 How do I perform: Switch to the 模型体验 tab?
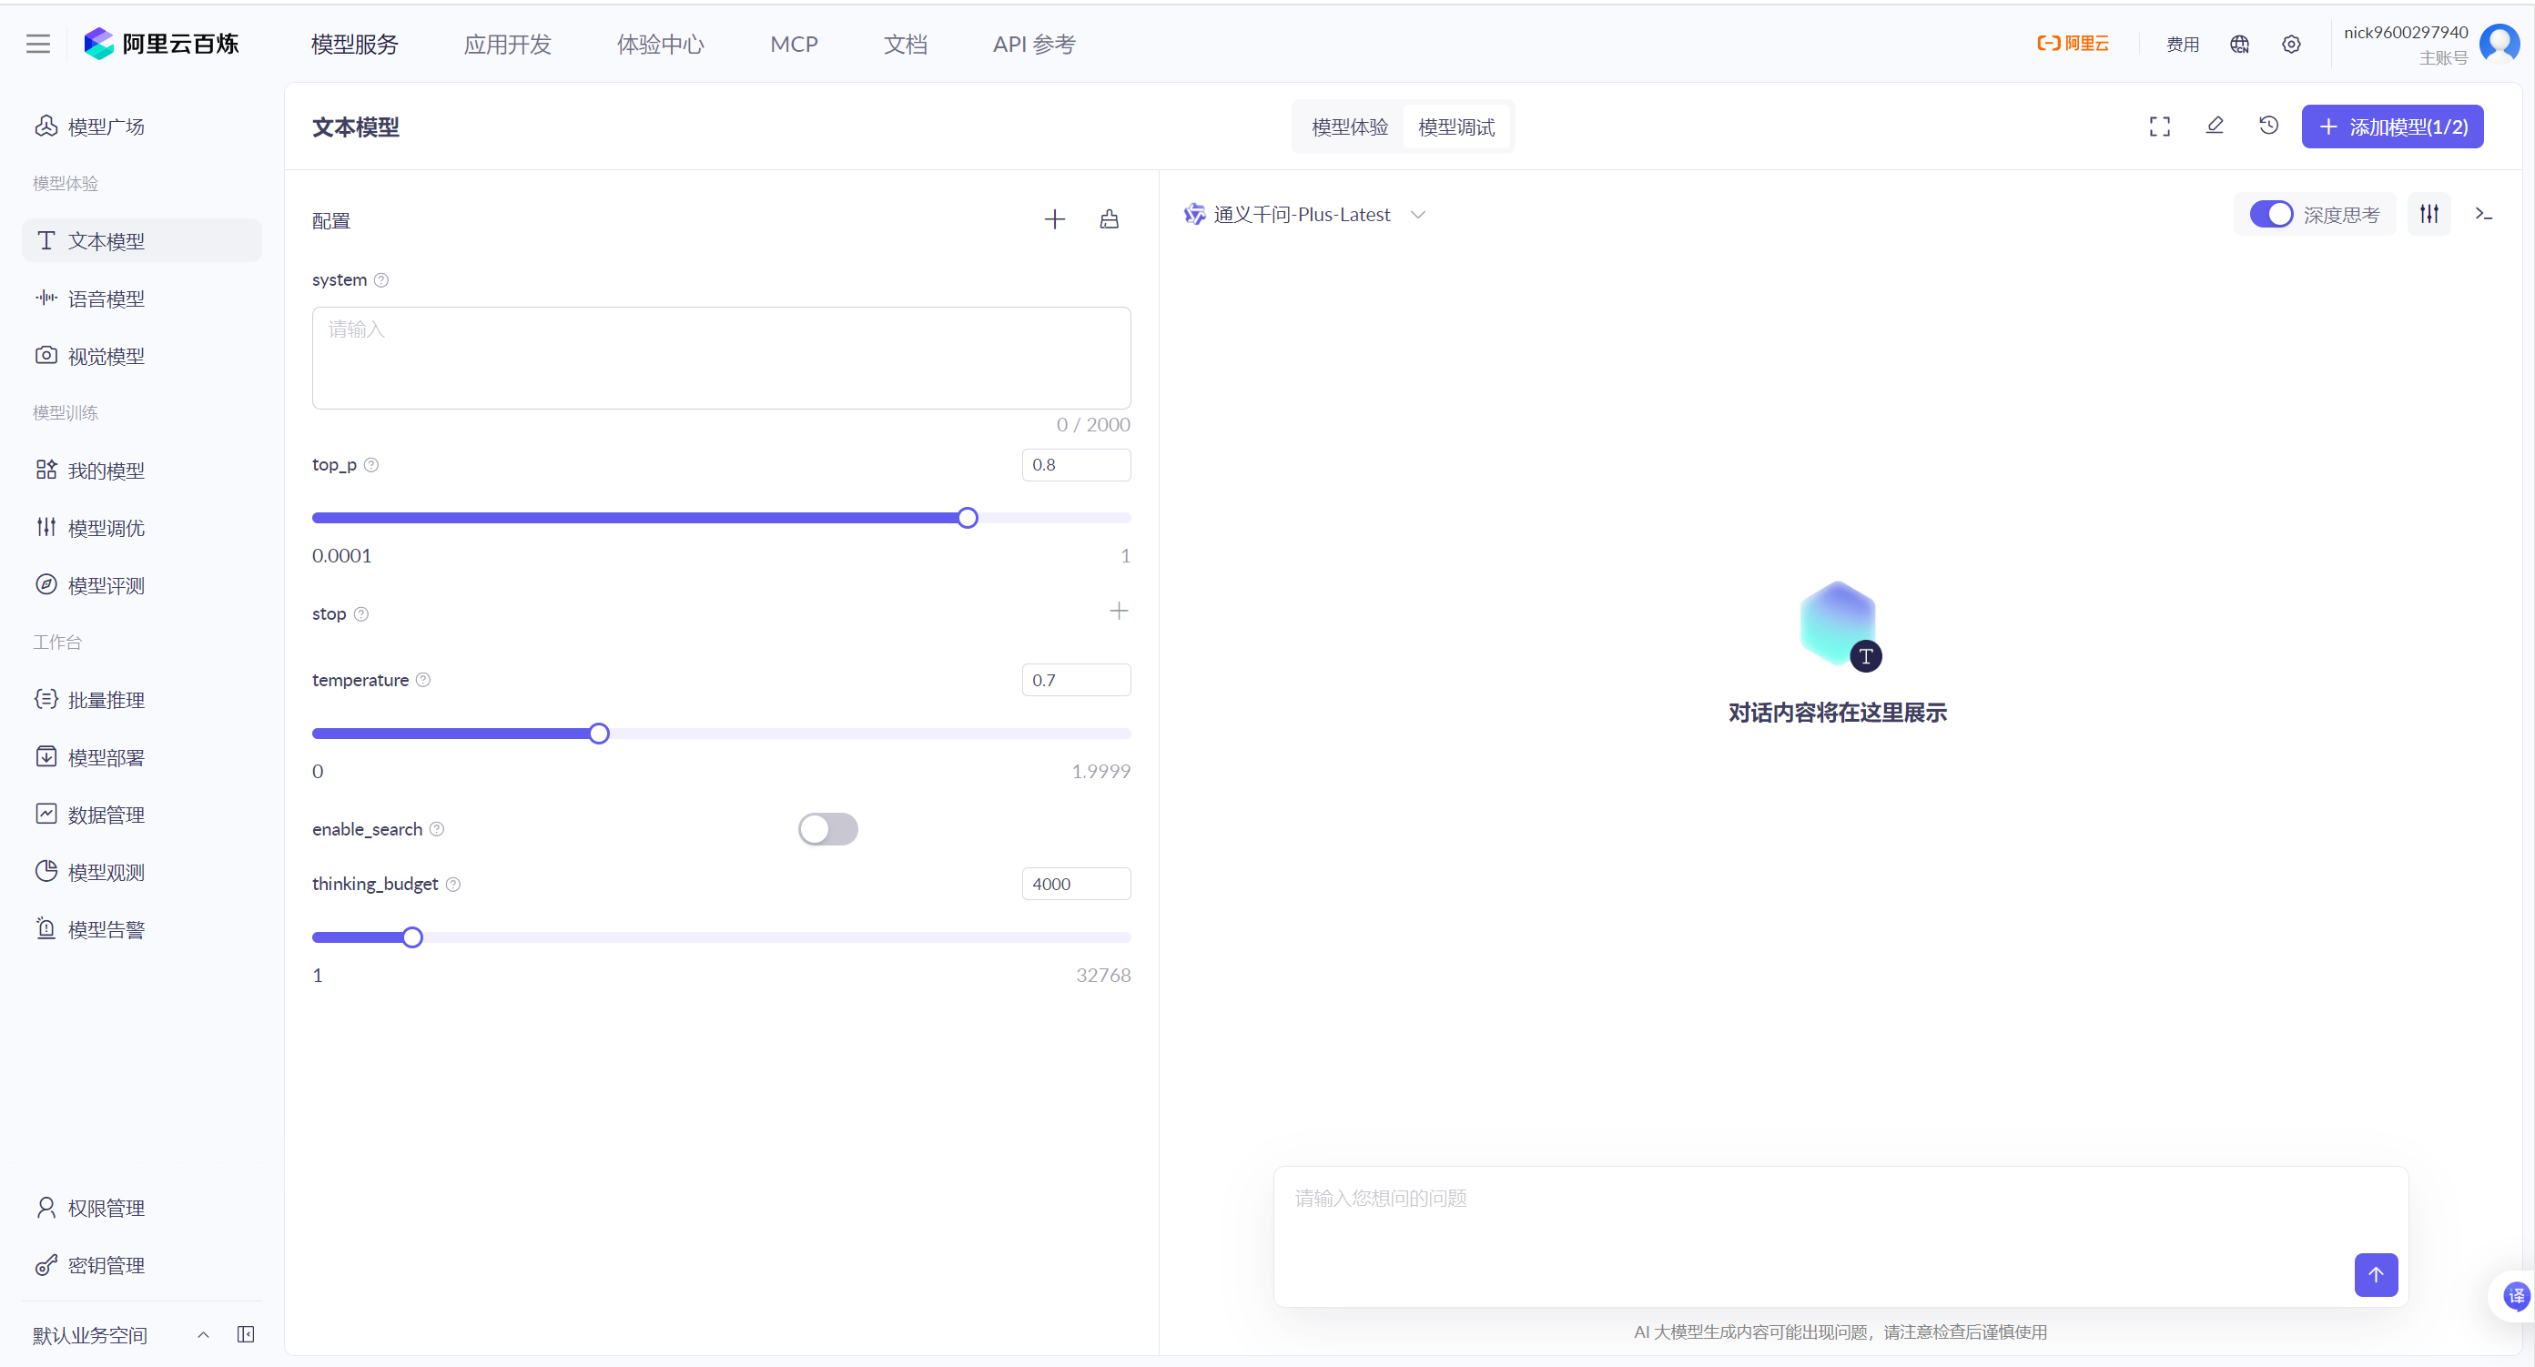click(x=1349, y=127)
